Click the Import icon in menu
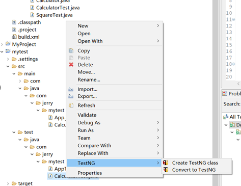 [x=71, y=89]
